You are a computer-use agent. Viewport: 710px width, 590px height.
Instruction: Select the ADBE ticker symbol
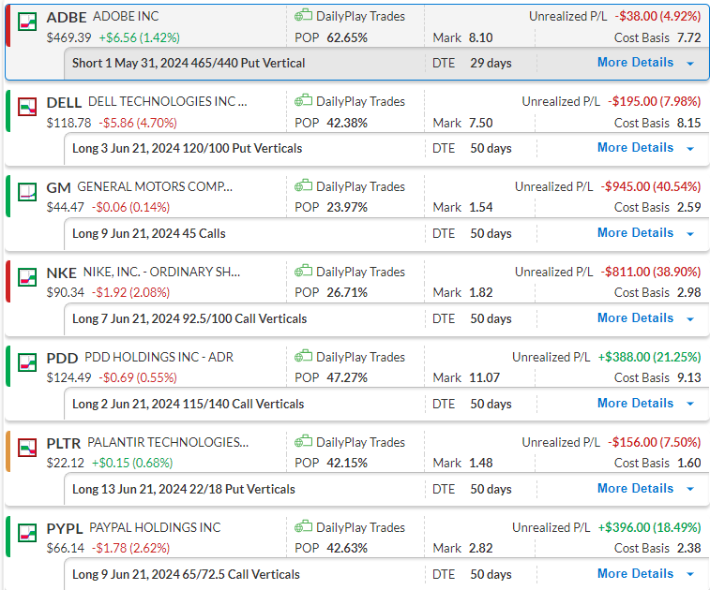pos(66,17)
